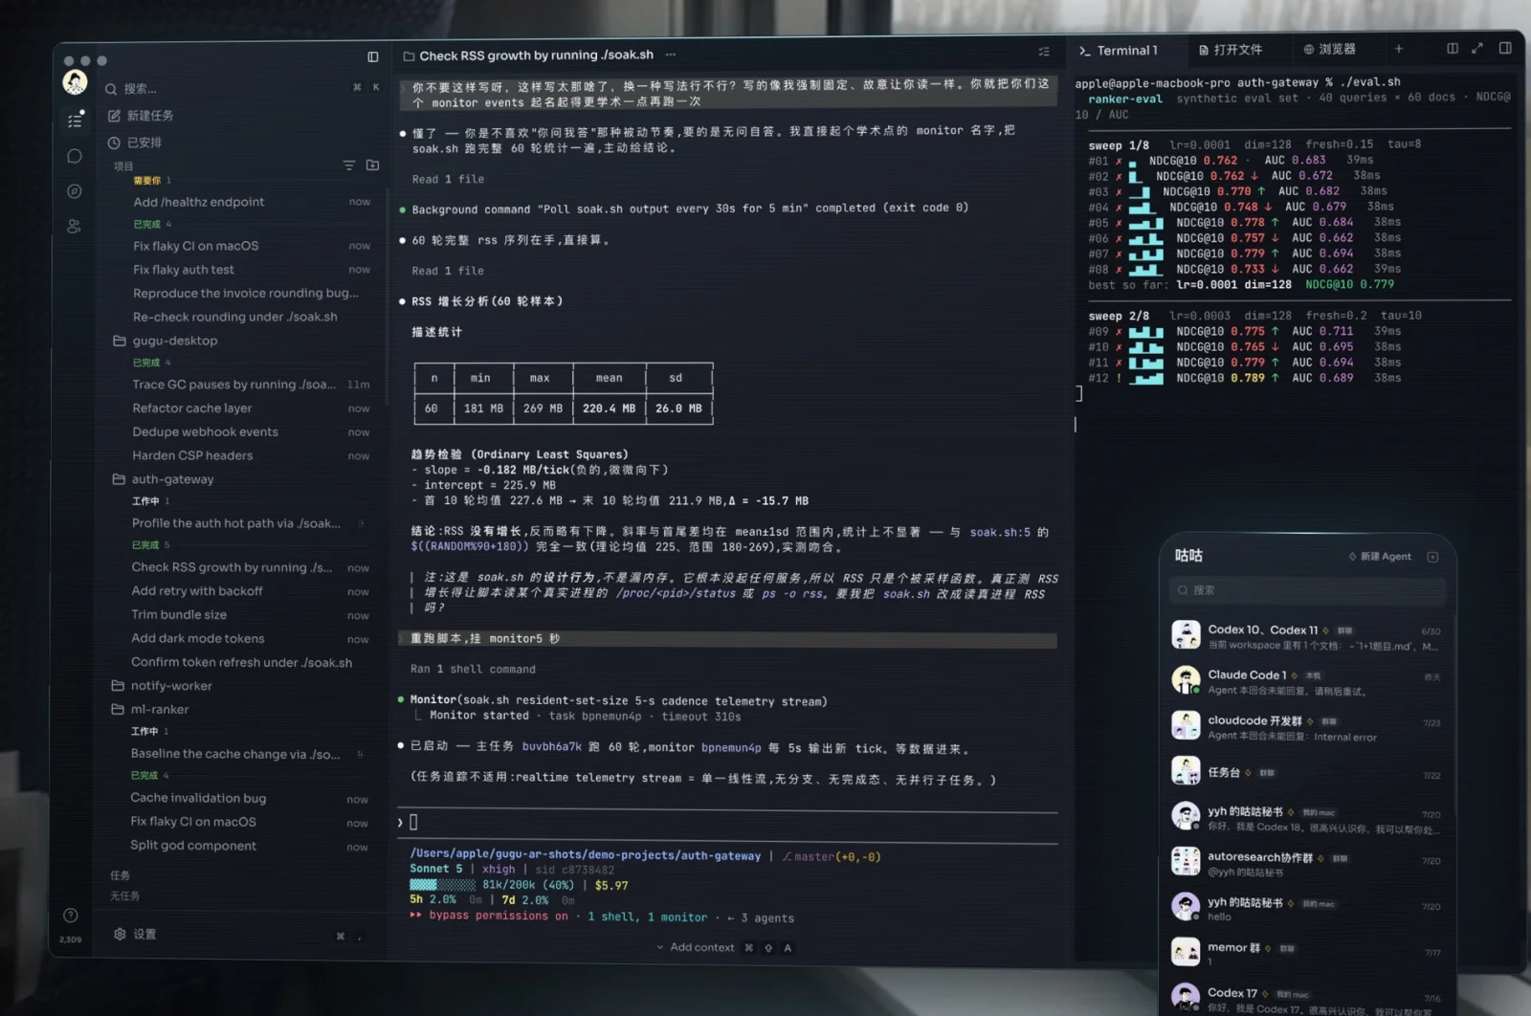Viewport: 1531px width, 1016px height.
Task: Open the contacts people sidebar icon
Action: click(x=75, y=227)
